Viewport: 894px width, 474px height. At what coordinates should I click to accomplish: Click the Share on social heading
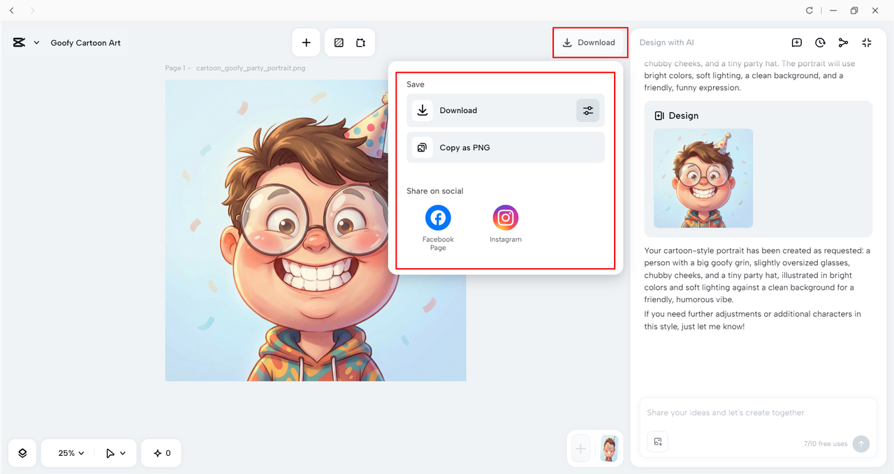click(x=434, y=191)
